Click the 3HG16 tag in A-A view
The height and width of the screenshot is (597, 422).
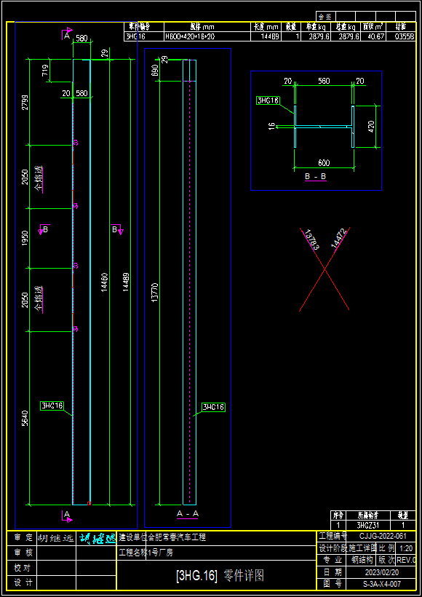point(213,407)
